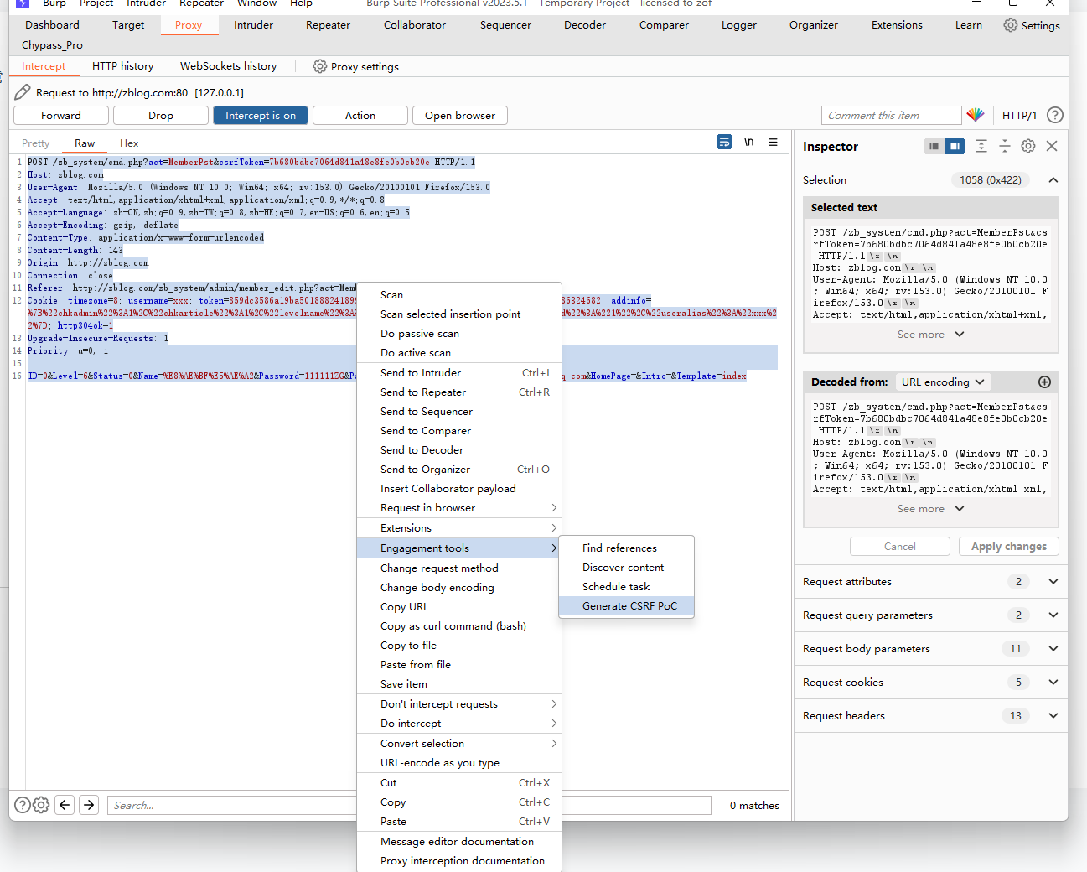Image resolution: width=1087 pixels, height=872 pixels.
Task: Open Convert selection submenu
Action: click(459, 744)
